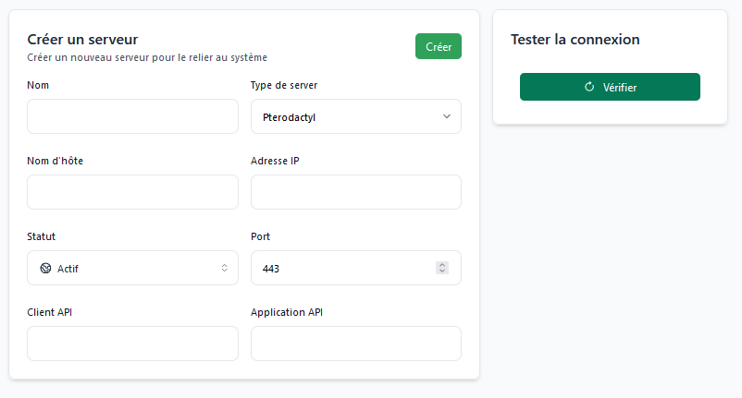Increase the Port value with up arrow
The image size is (742, 398).
coord(442,265)
